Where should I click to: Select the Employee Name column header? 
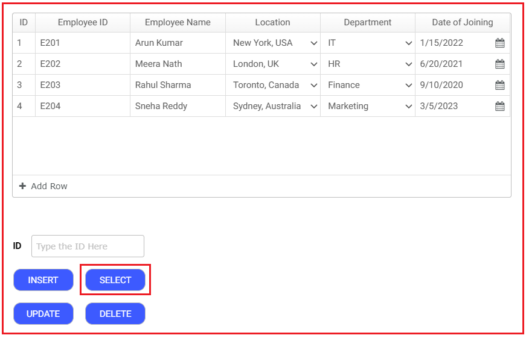point(178,22)
